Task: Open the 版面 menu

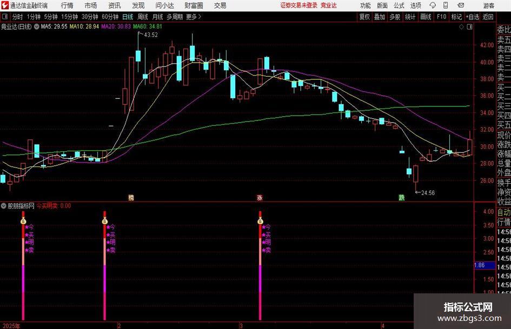Action: pos(382,5)
